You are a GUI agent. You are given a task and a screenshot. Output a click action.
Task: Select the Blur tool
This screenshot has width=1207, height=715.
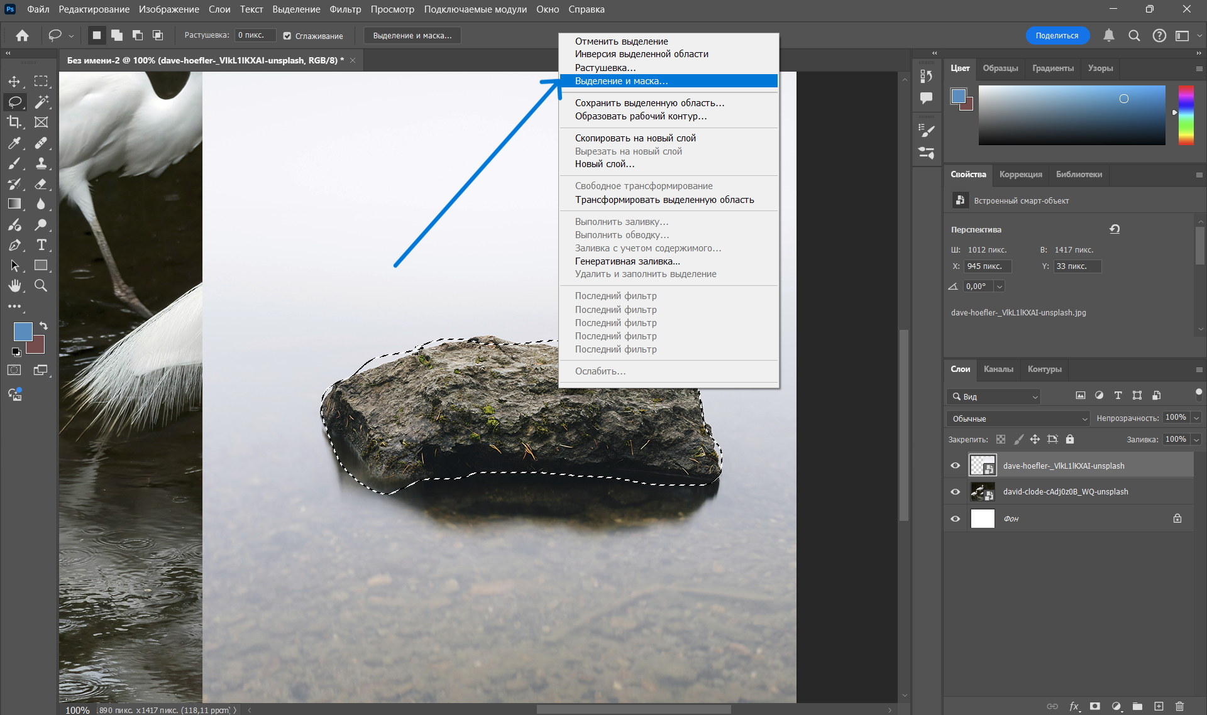click(41, 204)
